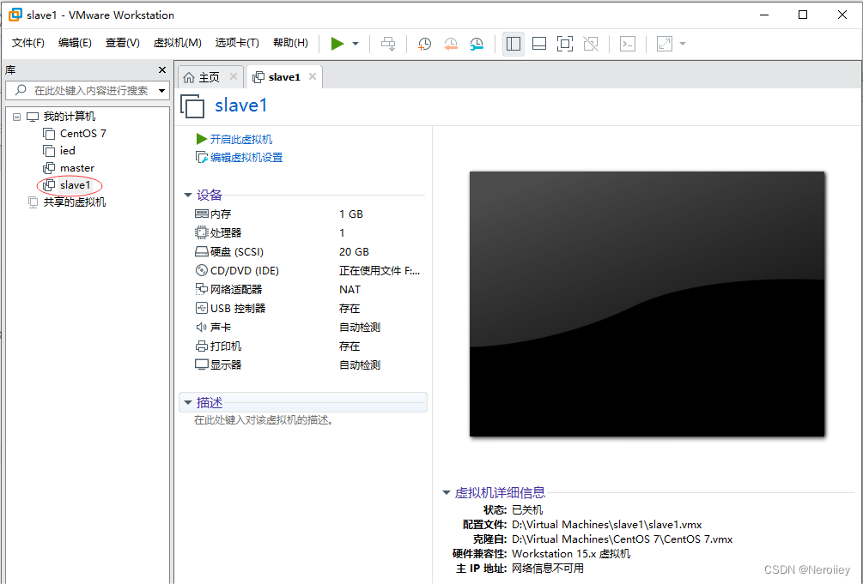The height and width of the screenshot is (584, 863).
Task: Click the 显示器 display device row
Action: pyautogui.click(x=308, y=364)
